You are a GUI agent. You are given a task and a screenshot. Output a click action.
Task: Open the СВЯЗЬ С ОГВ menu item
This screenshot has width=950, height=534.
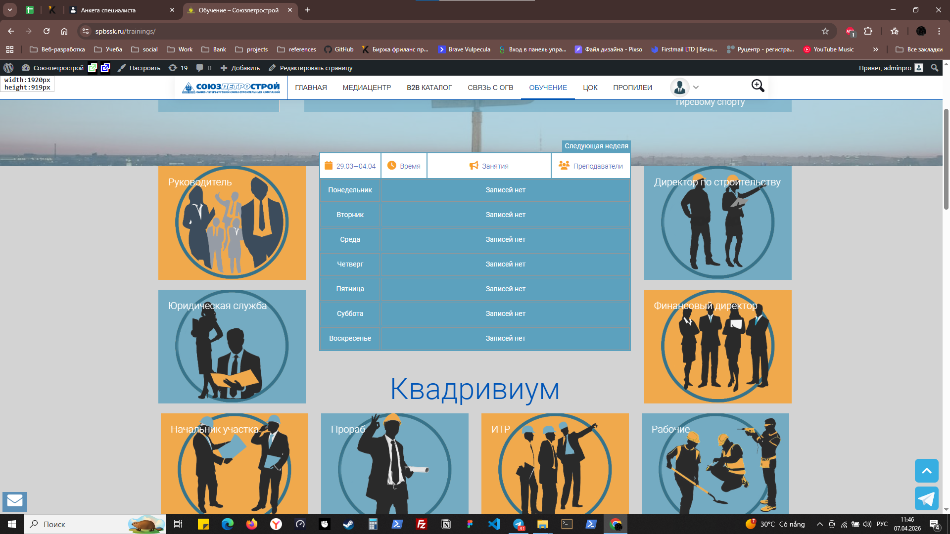490,88
